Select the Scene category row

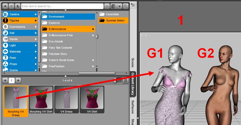click(x=20, y=69)
